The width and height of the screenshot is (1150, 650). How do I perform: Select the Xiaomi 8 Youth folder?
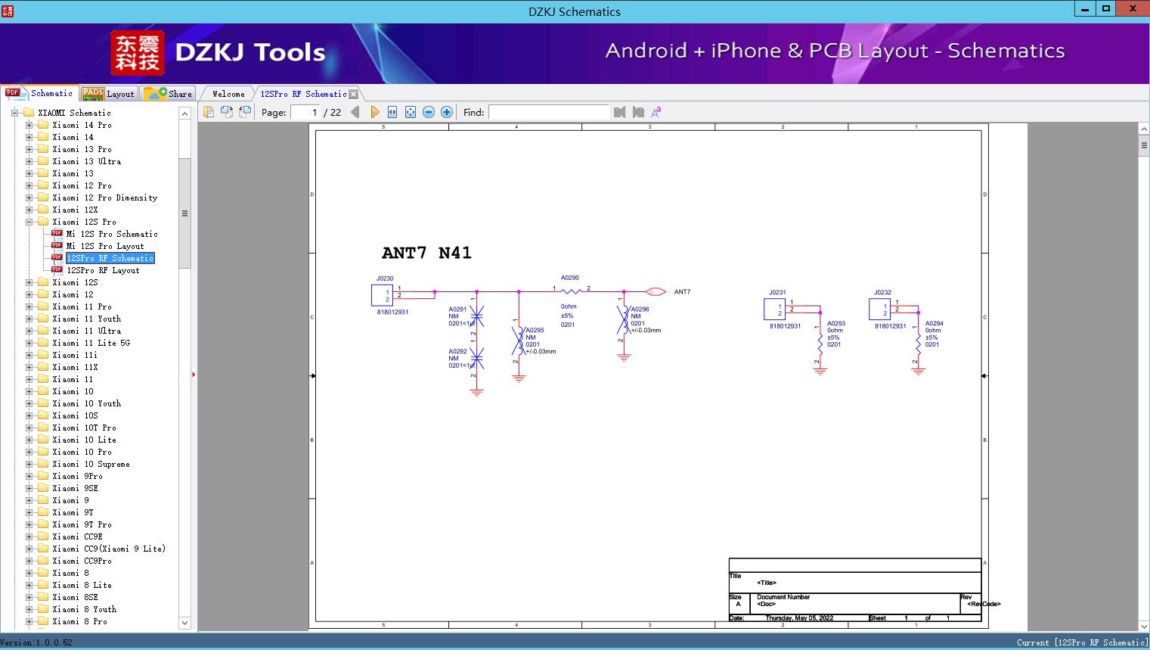pyautogui.click(x=85, y=609)
